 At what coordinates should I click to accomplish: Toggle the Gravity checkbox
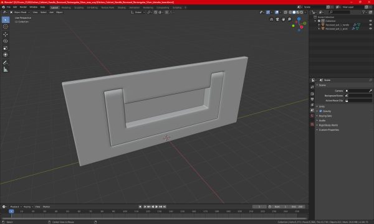point(320,111)
